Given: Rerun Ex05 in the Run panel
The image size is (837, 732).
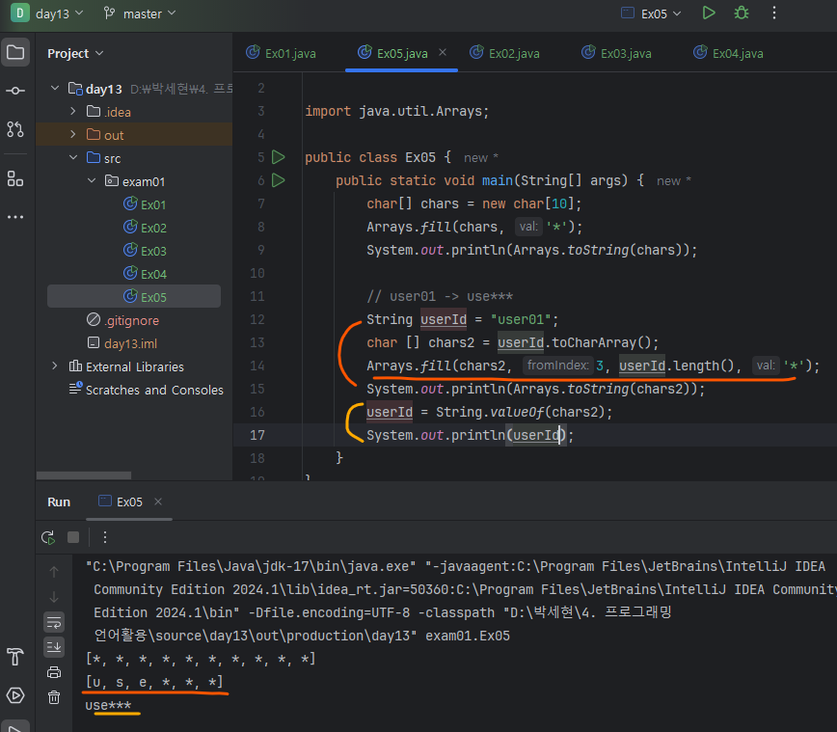Looking at the screenshot, I should pos(48,537).
